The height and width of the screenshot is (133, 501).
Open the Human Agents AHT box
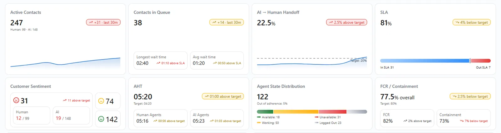(x=160, y=118)
